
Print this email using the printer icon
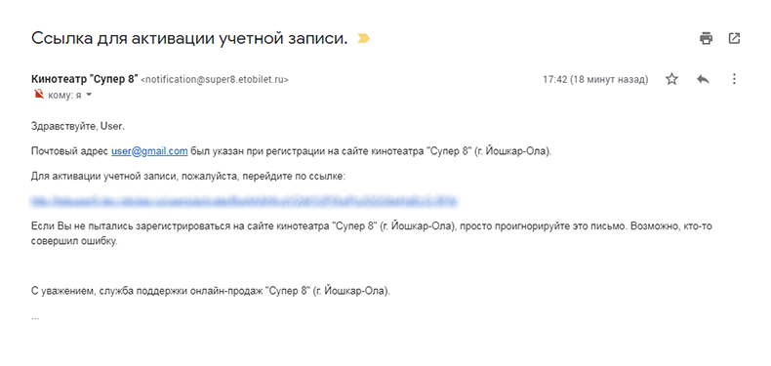pyautogui.click(x=706, y=38)
